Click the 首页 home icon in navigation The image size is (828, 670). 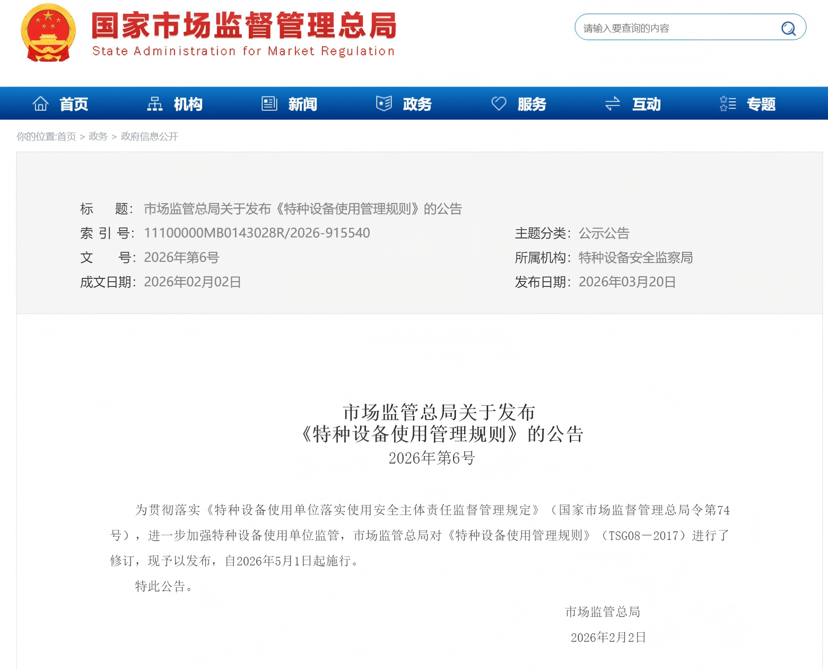(41, 103)
